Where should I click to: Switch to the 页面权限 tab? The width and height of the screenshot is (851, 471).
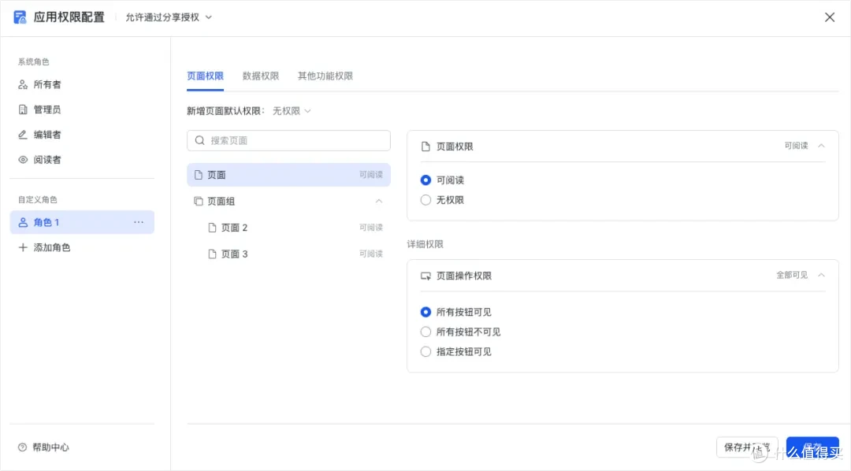point(205,76)
